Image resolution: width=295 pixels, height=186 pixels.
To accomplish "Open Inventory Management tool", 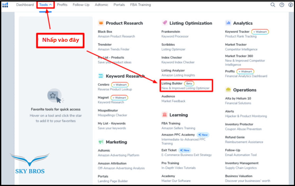I will coord(242,163).
